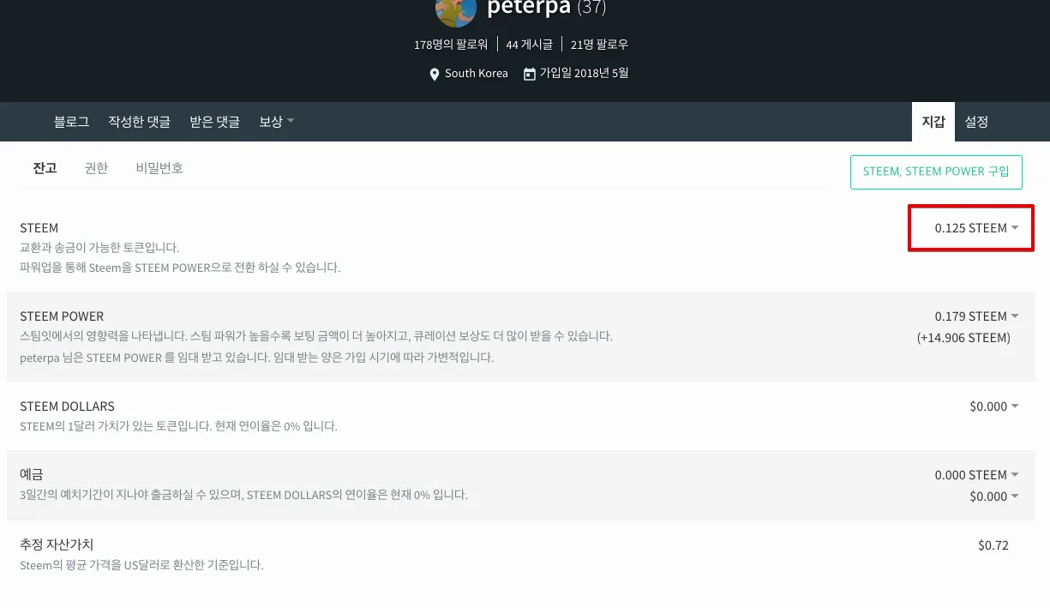Switch to the 비밀번호 sub-tab
The image size is (1050, 608).
159,168
